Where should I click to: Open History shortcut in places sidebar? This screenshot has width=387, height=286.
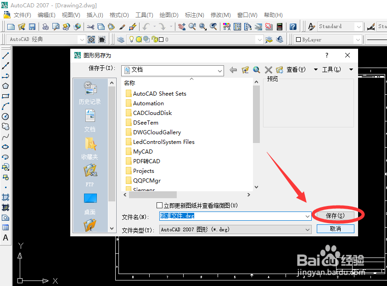click(x=90, y=93)
